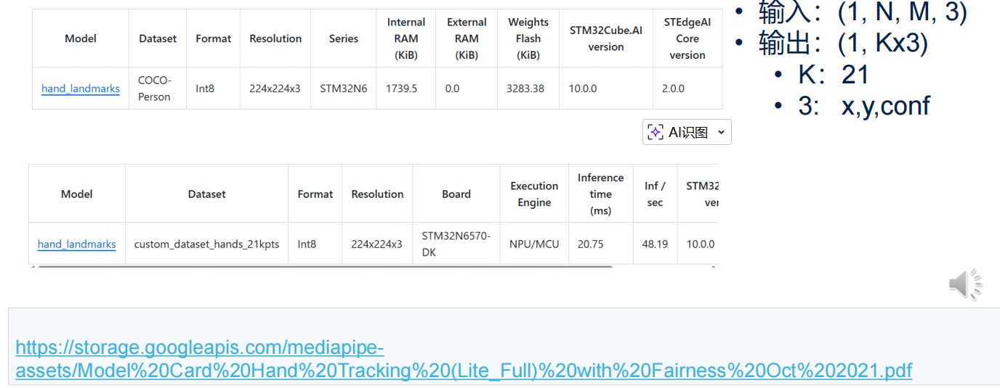The image size is (1000, 388).
Task: Click the 'Internal RAM (KiB)' column header
Action: click(x=406, y=38)
